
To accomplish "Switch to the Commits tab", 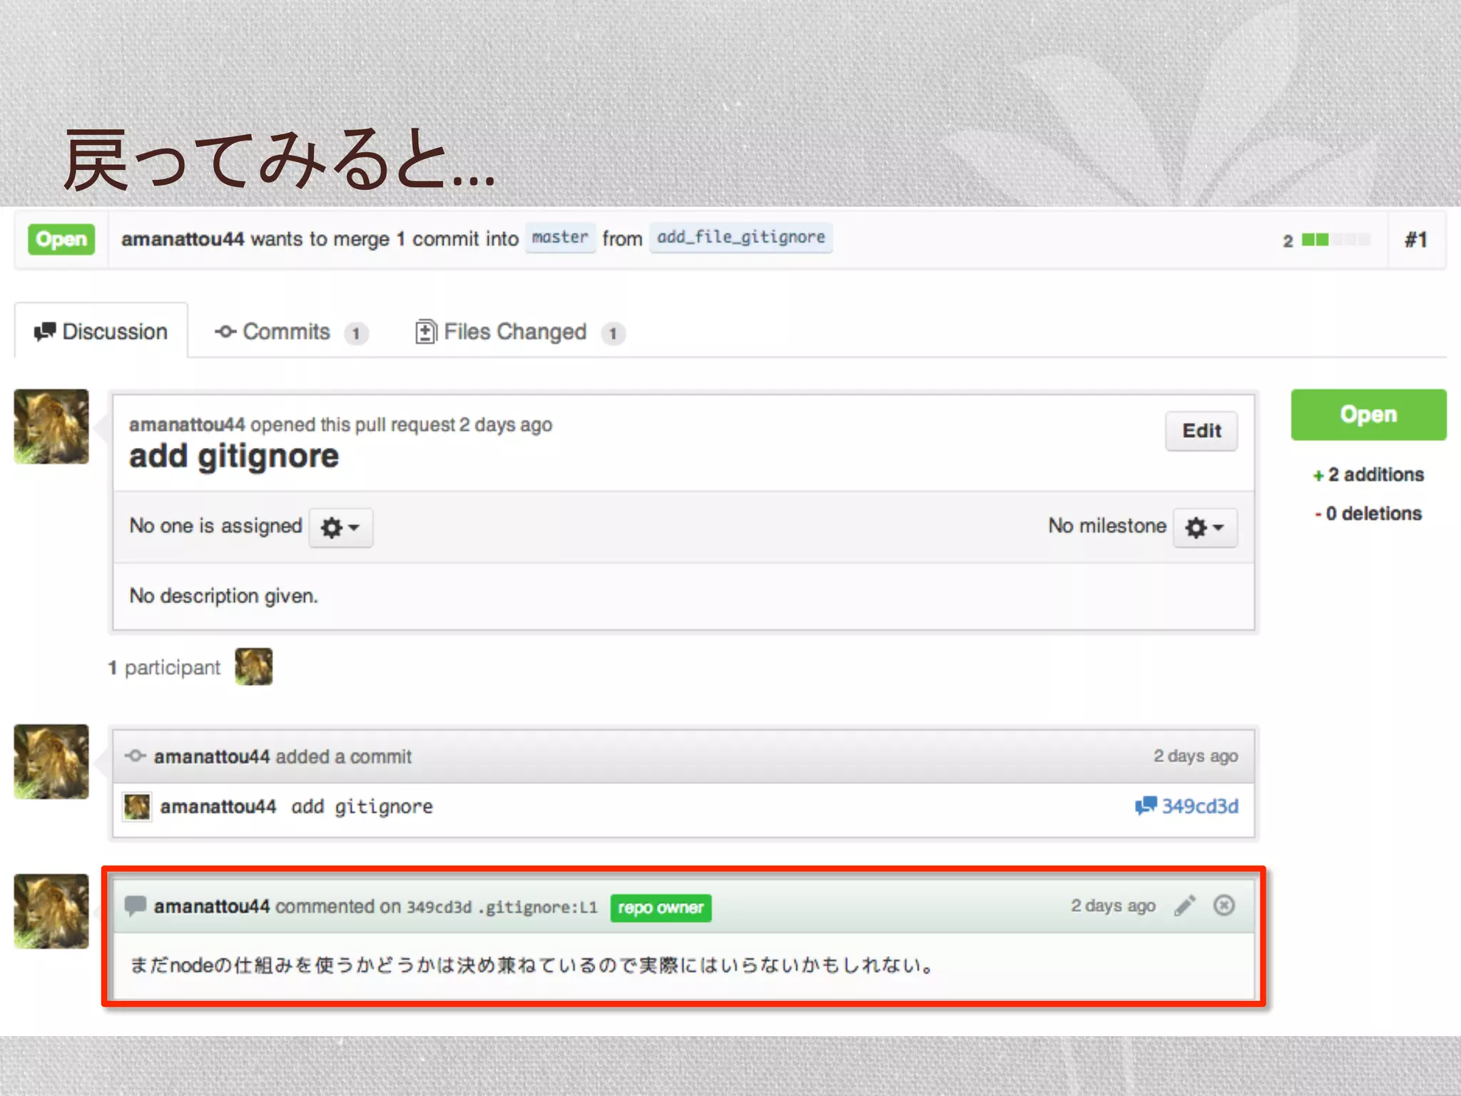I will [285, 332].
